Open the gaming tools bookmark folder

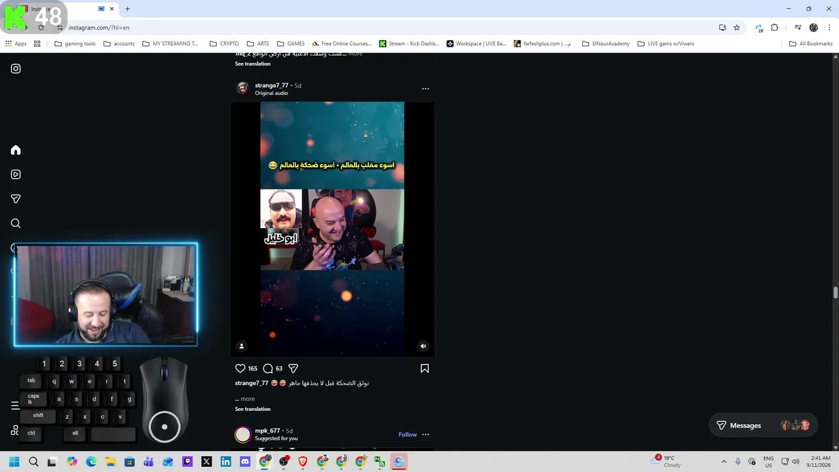click(x=75, y=44)
